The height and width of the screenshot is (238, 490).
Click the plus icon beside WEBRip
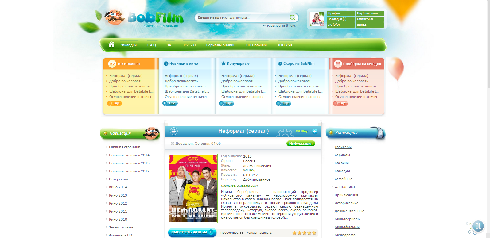click(x=315, y=131)
